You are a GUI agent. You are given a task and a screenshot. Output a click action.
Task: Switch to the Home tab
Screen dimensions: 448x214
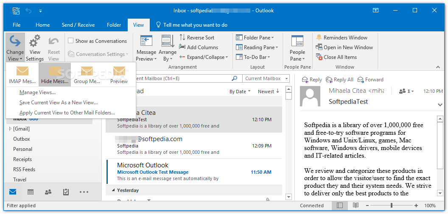click(x=42, y=25)
